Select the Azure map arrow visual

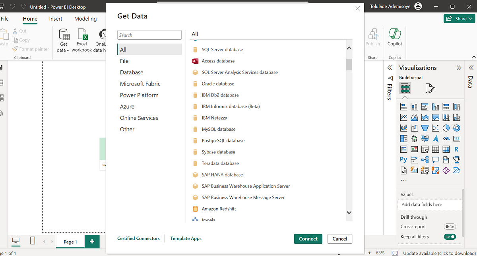pos(436,139)
